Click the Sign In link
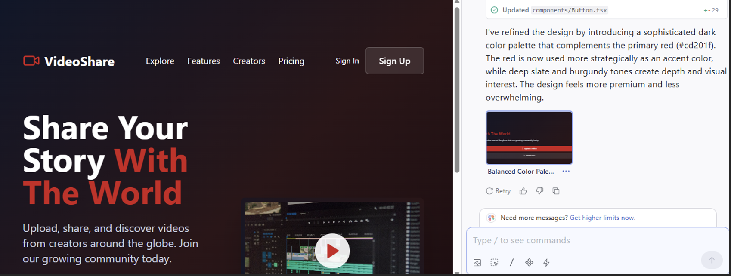 click(347, 61)
